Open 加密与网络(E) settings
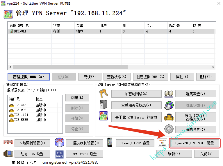The width and height of the screenshot is (223, 166). click(x=136, y=94)
